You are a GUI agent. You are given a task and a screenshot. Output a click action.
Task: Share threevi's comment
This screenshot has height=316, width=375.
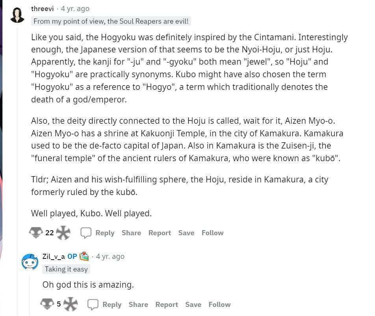(131, 233)
